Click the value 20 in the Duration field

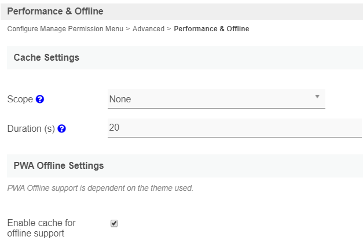click(x=114, y=128)
